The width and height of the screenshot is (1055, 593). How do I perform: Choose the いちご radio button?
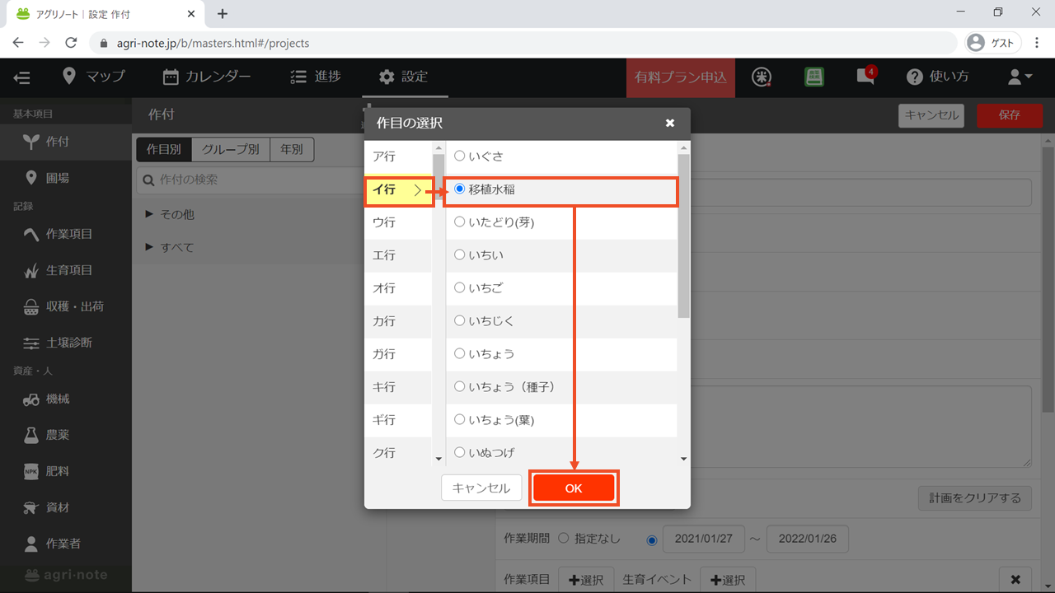click(460, 287)
